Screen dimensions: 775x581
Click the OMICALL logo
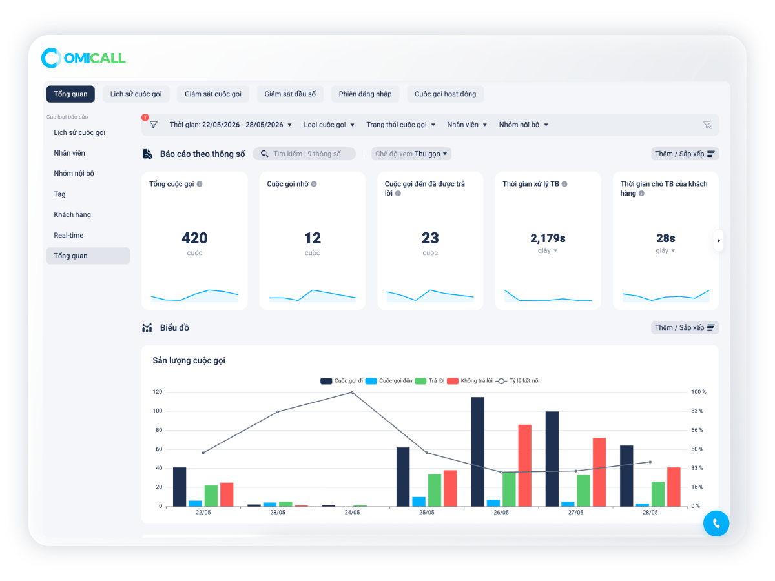83,58
